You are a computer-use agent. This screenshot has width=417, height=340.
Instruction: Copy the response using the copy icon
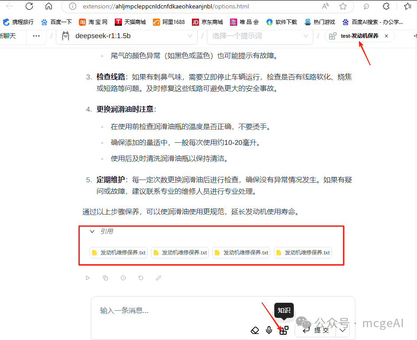click(x=105, y=278)
